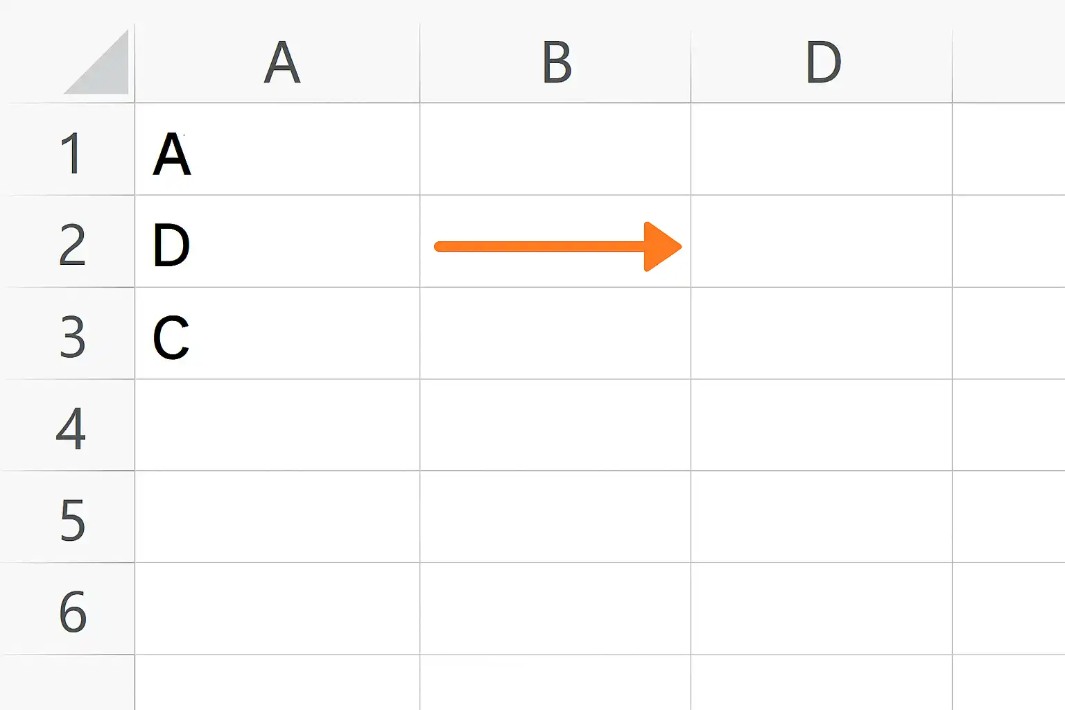
Task: Select column A header
Action: (x=277, y=63)
